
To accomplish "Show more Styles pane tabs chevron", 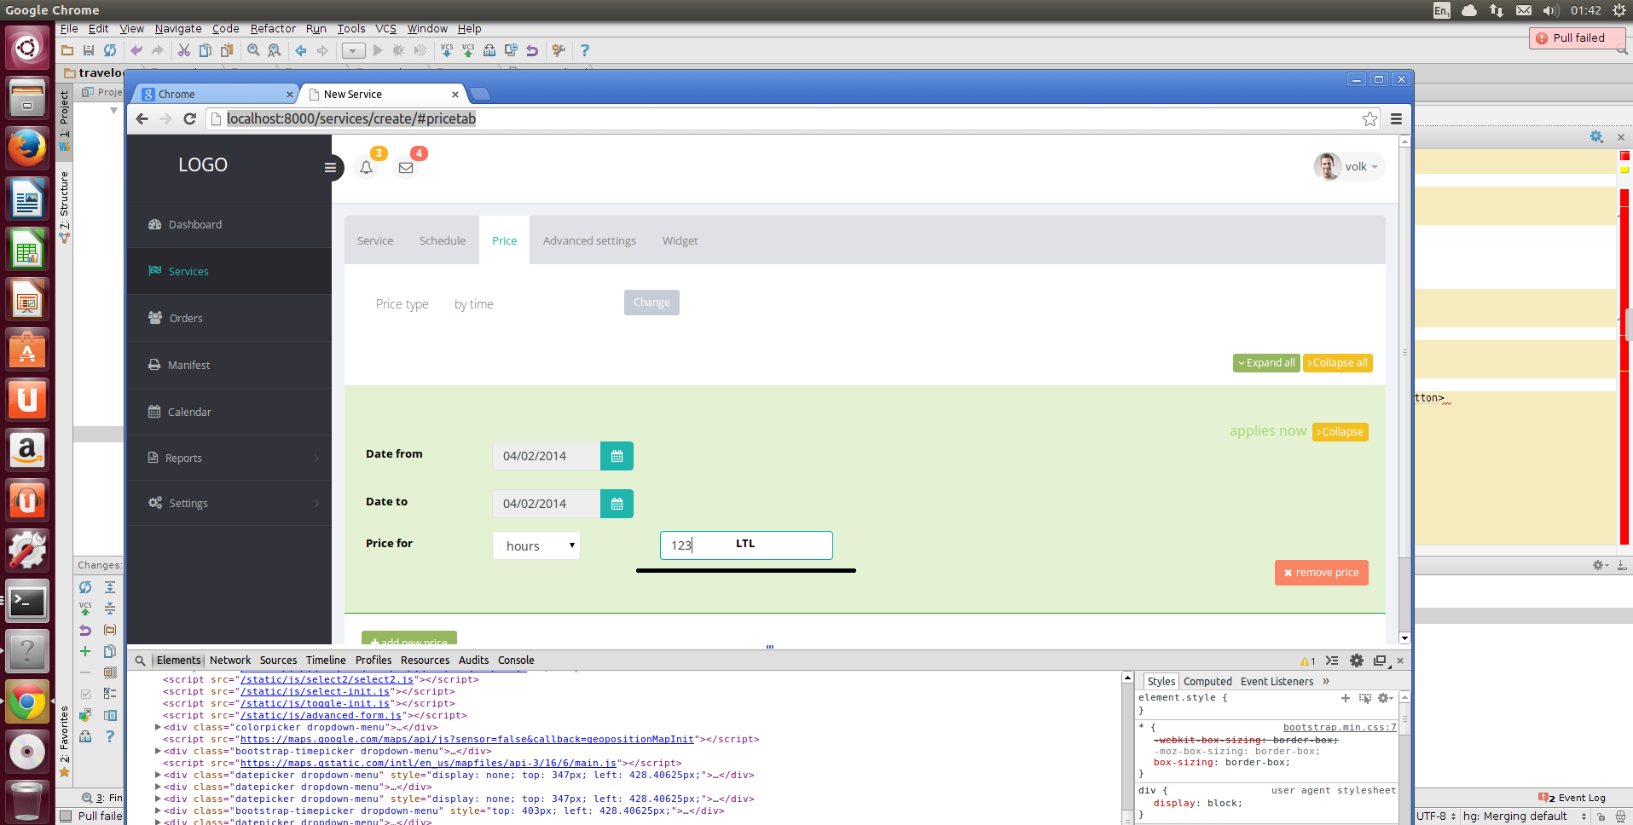I will [1326, 681].
